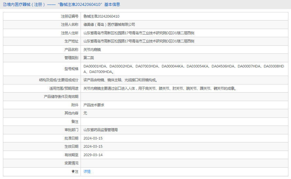Select the page title 境内医疗器械（注册）基本信息
The image size is (291, 179).
click(63, 5)
